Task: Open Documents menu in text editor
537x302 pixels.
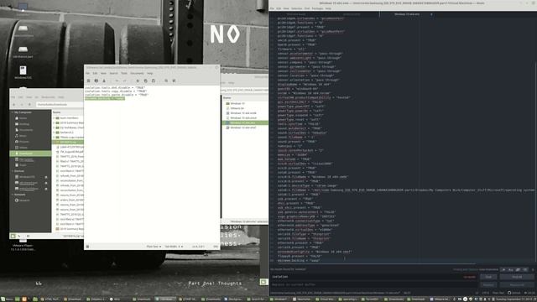Action: tap(137, 73)
